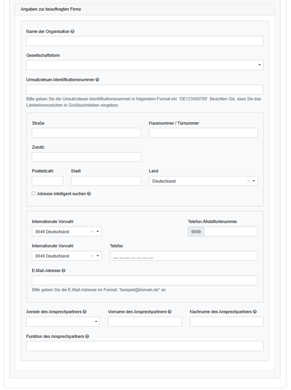
Task: Click help icon next to Adresse intelligent suchen
Action: [x=89, y=194]
